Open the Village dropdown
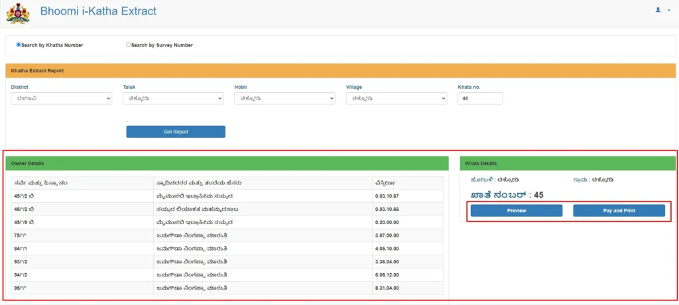Screen dimensions: 679x305 pyautogui.click(x=397, y=98)
